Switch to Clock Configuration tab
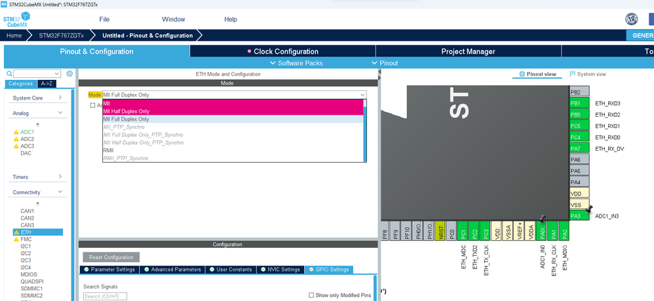Viewport: 654px width, 301px height. tap(283, 51)
